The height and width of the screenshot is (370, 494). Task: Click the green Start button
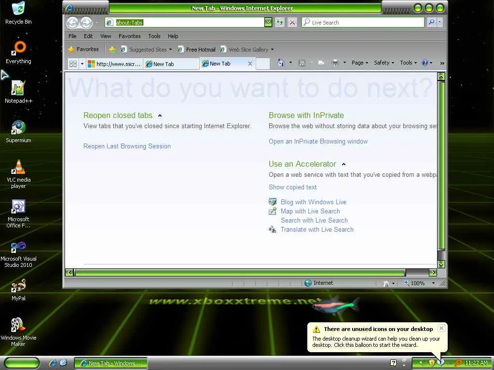pyautogui.click(x=22, y=363)
